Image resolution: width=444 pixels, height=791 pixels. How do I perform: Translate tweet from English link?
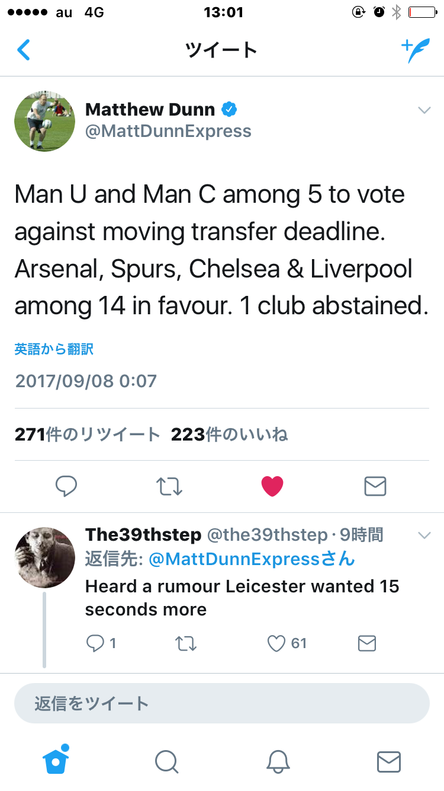pos(54,349)
